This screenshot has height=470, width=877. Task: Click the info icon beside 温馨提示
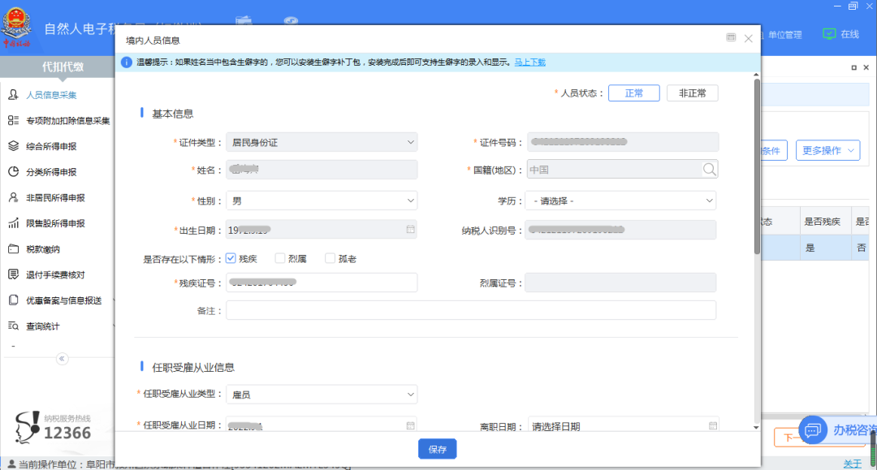coord(127,62)
